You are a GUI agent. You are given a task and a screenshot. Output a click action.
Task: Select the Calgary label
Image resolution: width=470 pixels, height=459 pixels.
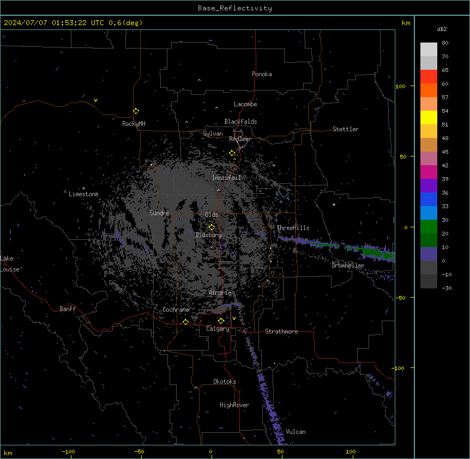click(x=218, y=329)
